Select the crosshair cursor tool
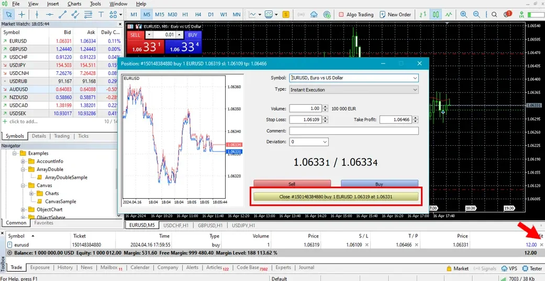This screenshot has width=545, height=281. pyautogui.click(x=22, y=15)
